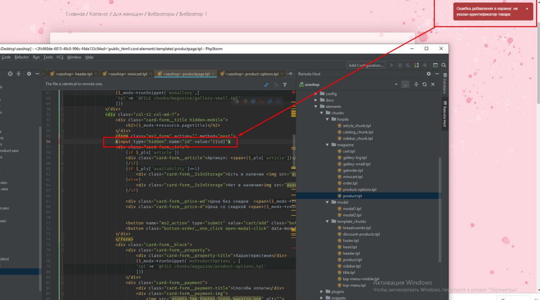
Task: Open the Help menu
Action: (x=89, y=57)
